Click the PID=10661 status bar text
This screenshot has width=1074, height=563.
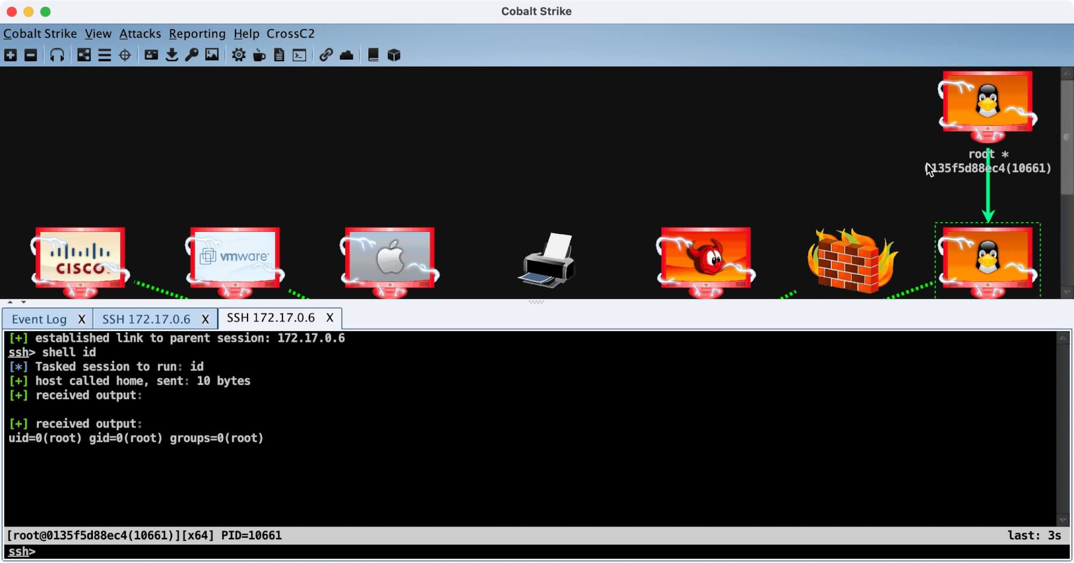coord(251,535)
